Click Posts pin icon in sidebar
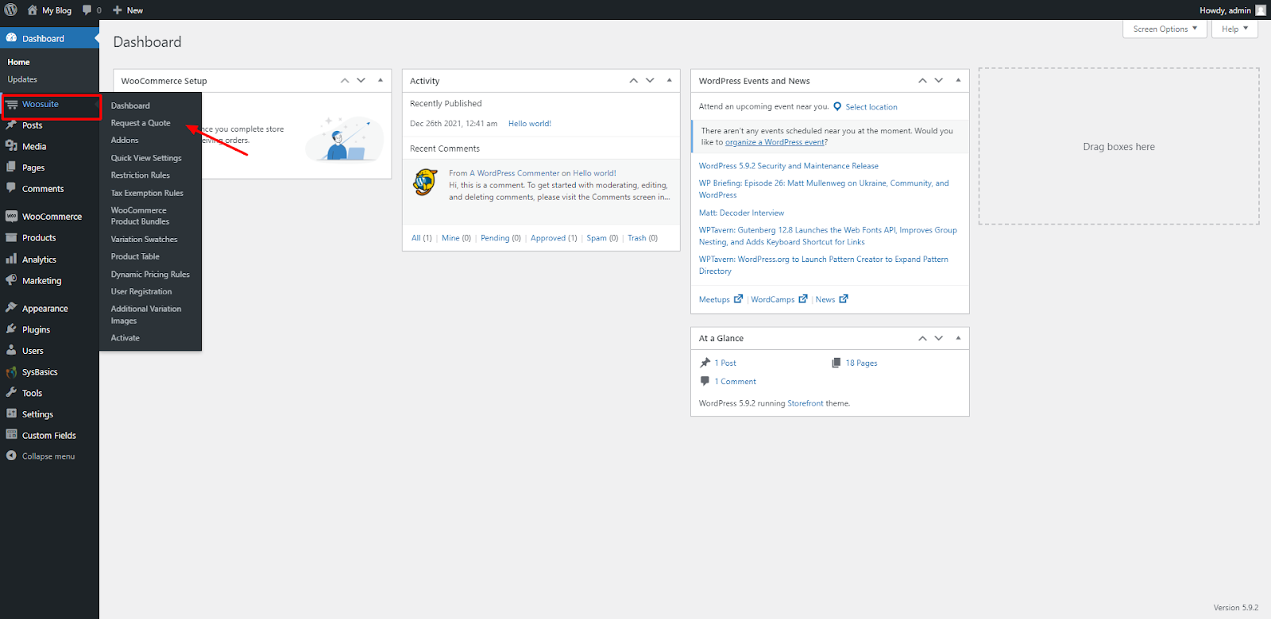This screenshot has width=1271, height=619. coord(11,125)
